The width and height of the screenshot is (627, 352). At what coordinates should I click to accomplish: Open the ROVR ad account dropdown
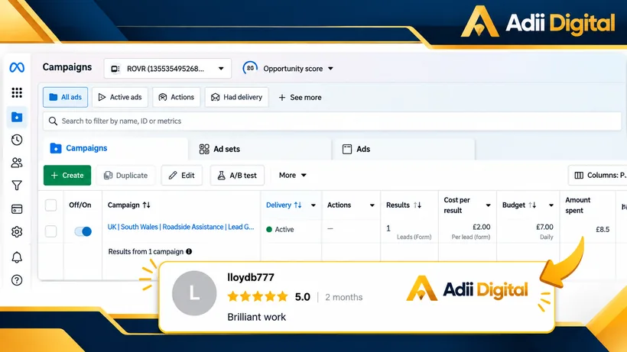coord(167,69)
